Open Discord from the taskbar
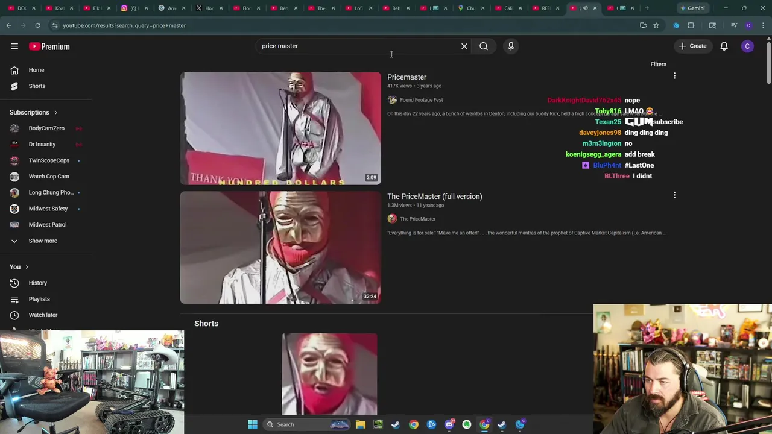This screenshot has height=434, width=772. click(449, 424)
